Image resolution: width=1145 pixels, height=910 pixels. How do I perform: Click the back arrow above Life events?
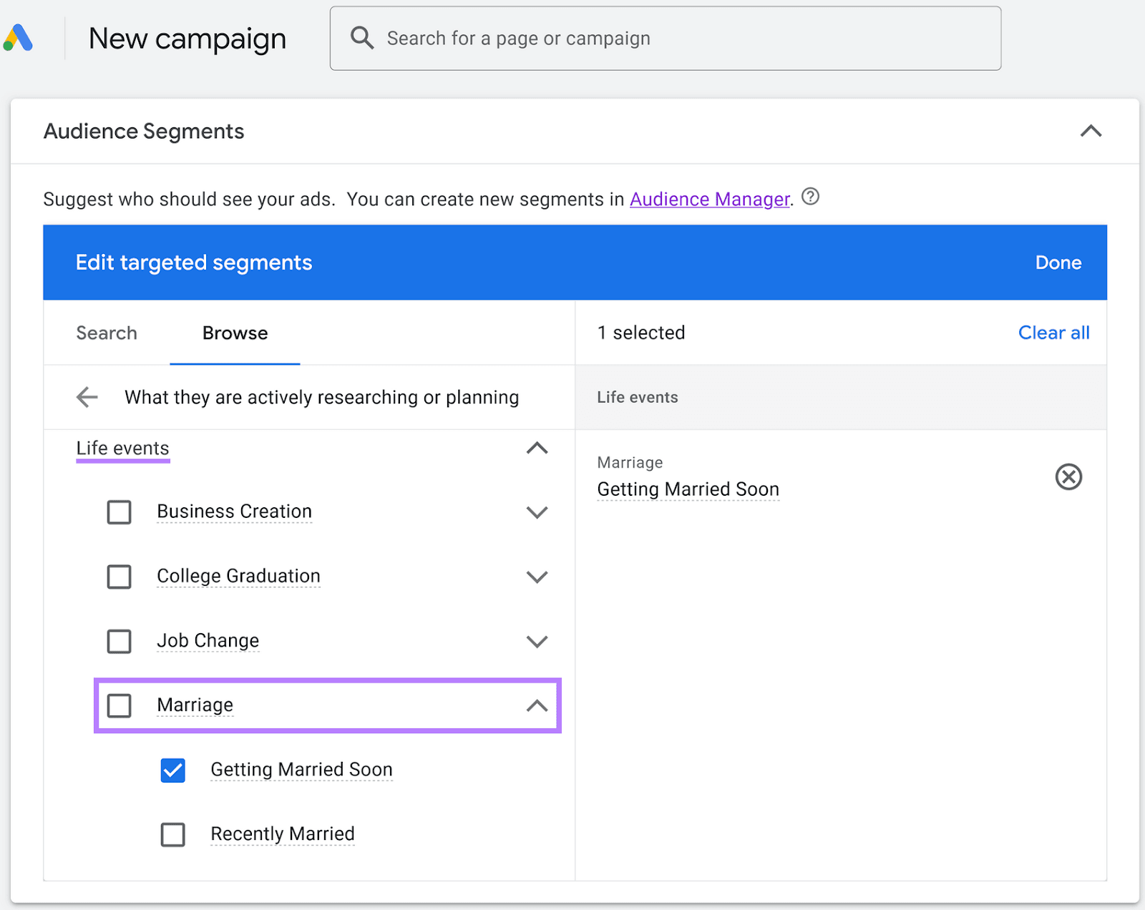(x=87, y=397)
